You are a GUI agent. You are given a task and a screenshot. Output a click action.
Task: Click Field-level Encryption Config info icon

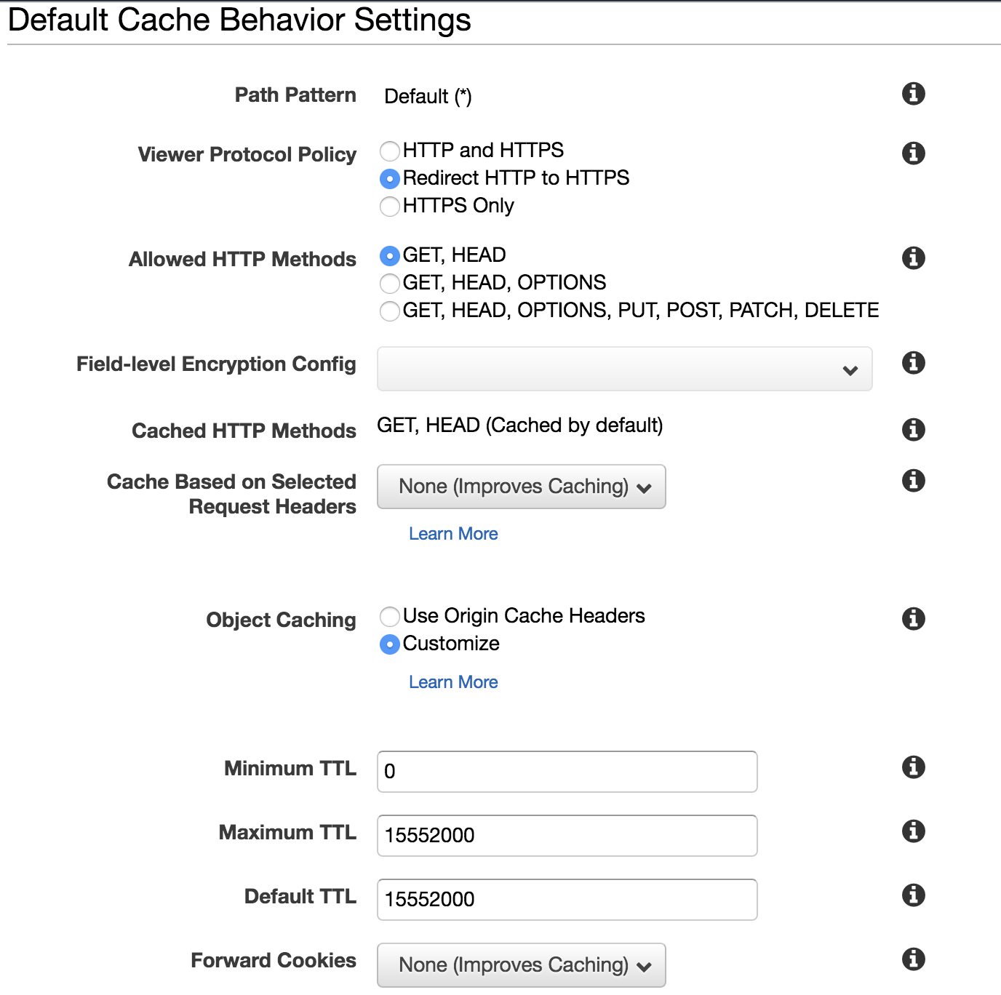click(x=913, y=363)
